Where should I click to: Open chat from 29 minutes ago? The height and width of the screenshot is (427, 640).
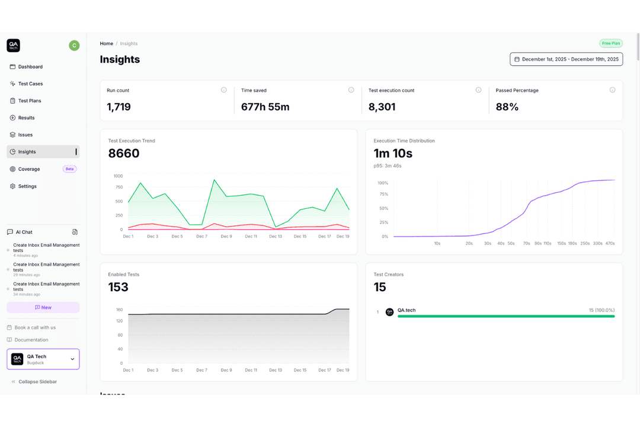44,269
